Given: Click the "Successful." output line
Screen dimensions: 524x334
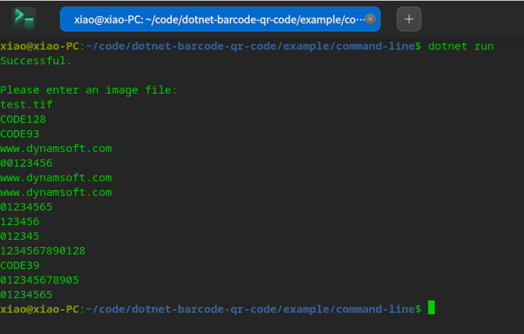Looking at the screenshot, I should click(36, 61).
